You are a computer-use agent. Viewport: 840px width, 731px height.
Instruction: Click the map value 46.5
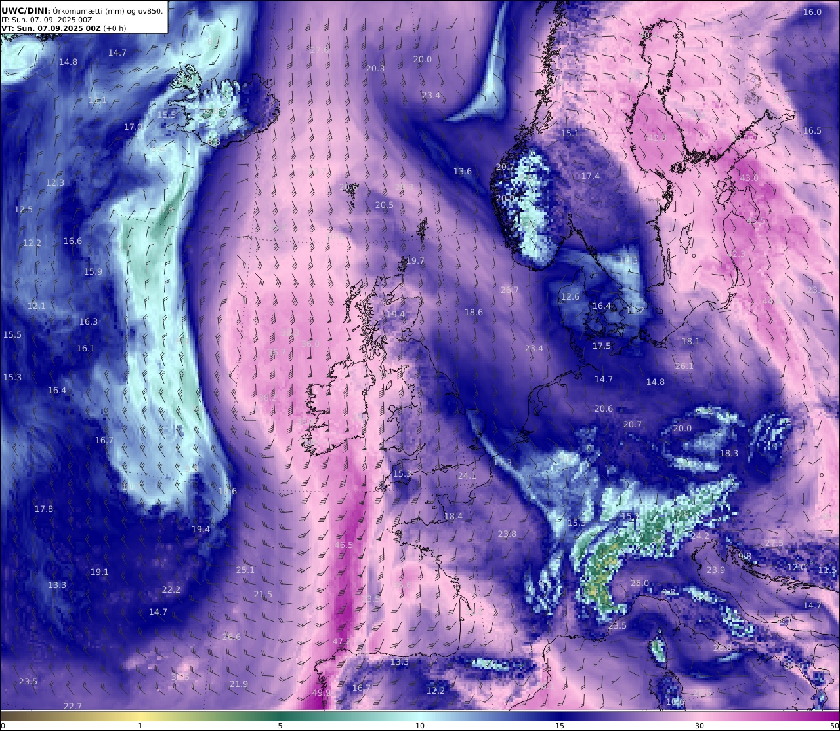344,545
